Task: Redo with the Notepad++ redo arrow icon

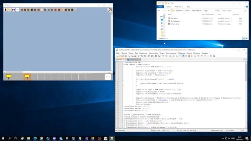Action: click(x=152, y=56)
